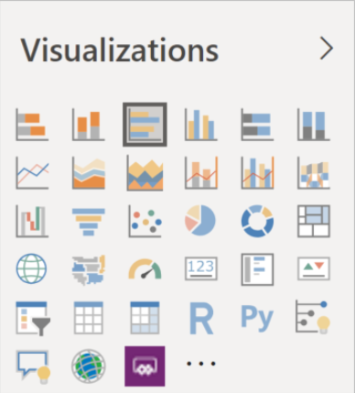Choose the purple Power Apps visual
Image resolution: width=355 pixels, height=393 pixels.
pyautogui.click(x=145, y=366)
